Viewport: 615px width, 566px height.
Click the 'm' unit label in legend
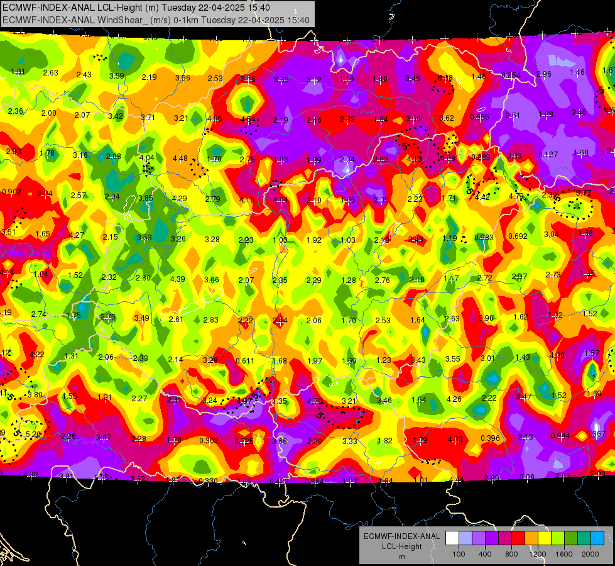click(x=401, y=557)
